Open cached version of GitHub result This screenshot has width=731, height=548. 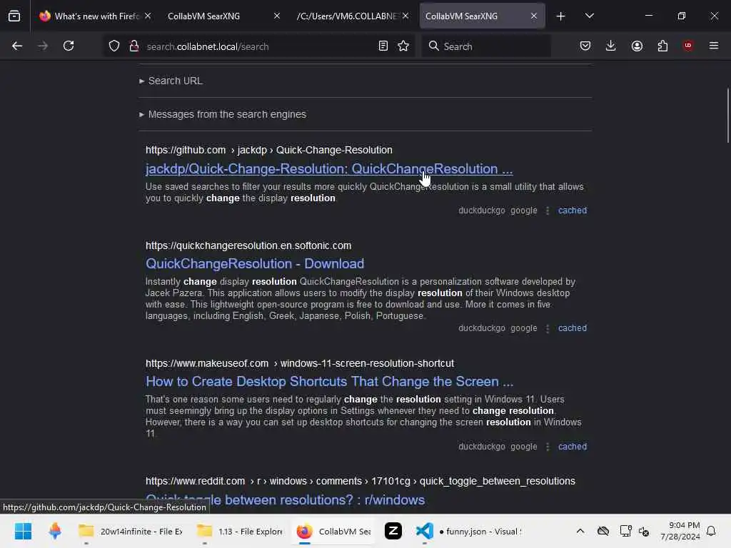[x=573, y=210]
